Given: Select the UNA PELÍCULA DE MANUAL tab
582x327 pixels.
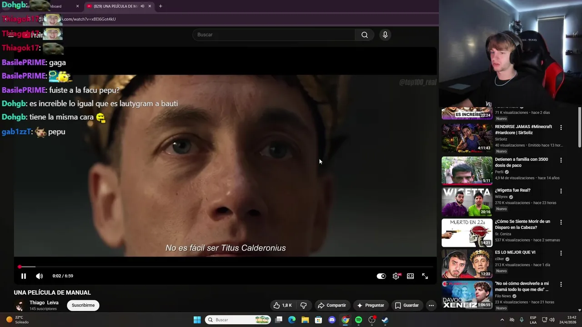Looking at the screenshot, I should (115, 6).
